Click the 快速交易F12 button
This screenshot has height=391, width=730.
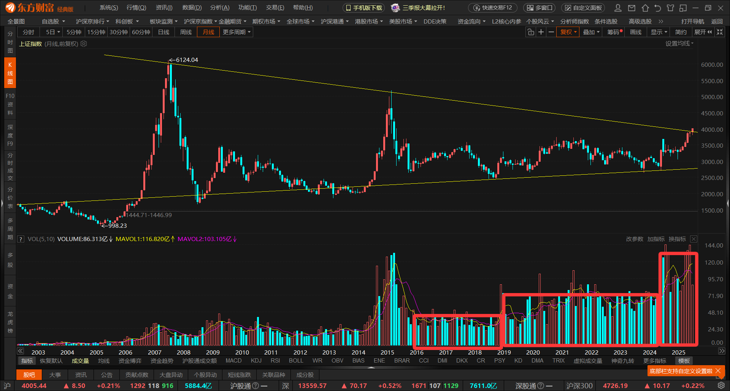(493, 8)
